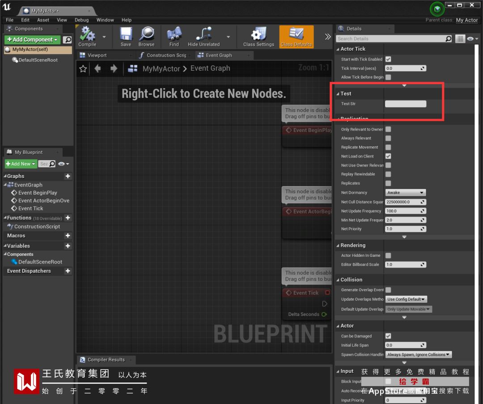
Task: Open the Edit menu
Action: [25, 20]
